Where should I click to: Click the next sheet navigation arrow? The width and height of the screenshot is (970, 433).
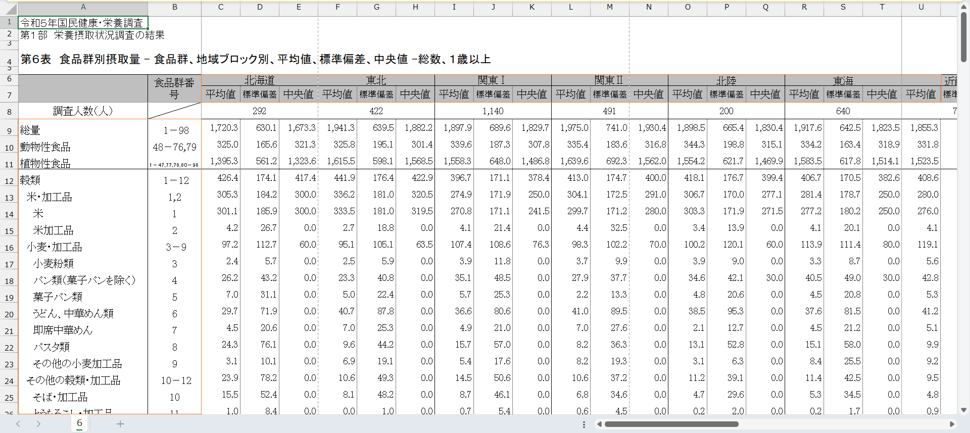tap(38, 424)
